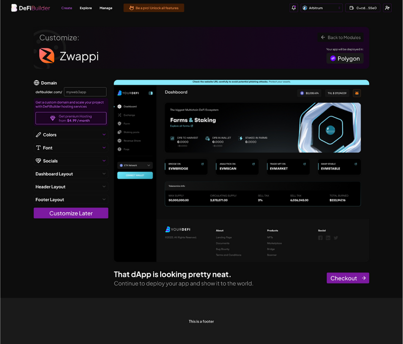Click the LinkedIn icon in preview footer
The height and width of the screenshot is (344, 403).
point(328,238)
